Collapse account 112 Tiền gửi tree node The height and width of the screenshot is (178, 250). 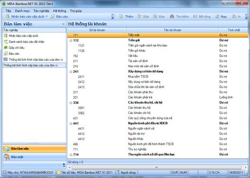71,41
